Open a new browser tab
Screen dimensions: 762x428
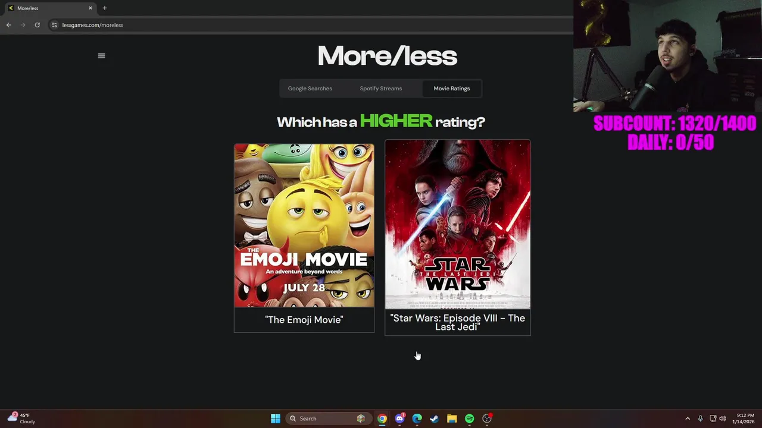point(104,8)
